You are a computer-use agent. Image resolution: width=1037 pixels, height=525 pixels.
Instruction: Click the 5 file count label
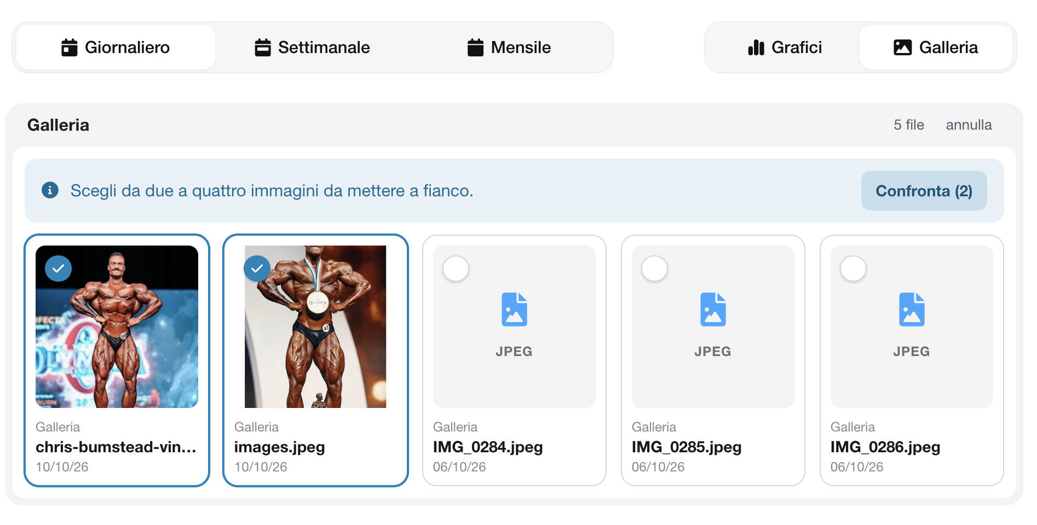click(909, 125)
